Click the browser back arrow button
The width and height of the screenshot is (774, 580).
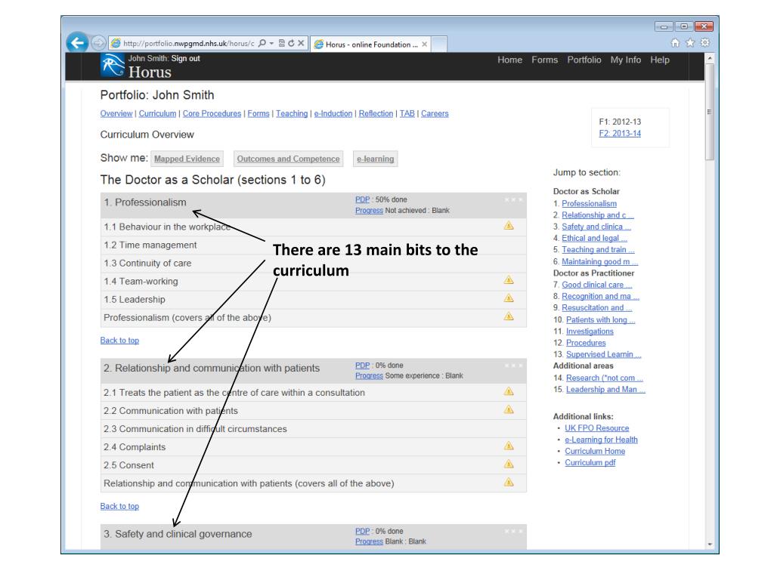78,43
